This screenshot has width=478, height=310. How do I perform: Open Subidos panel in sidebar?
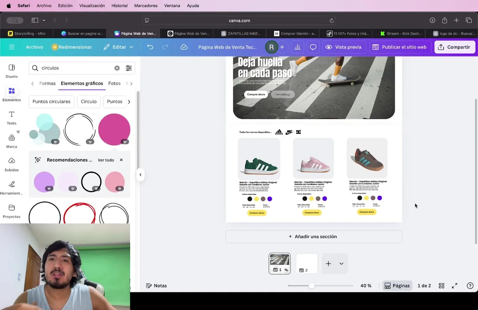coord(12,164)
